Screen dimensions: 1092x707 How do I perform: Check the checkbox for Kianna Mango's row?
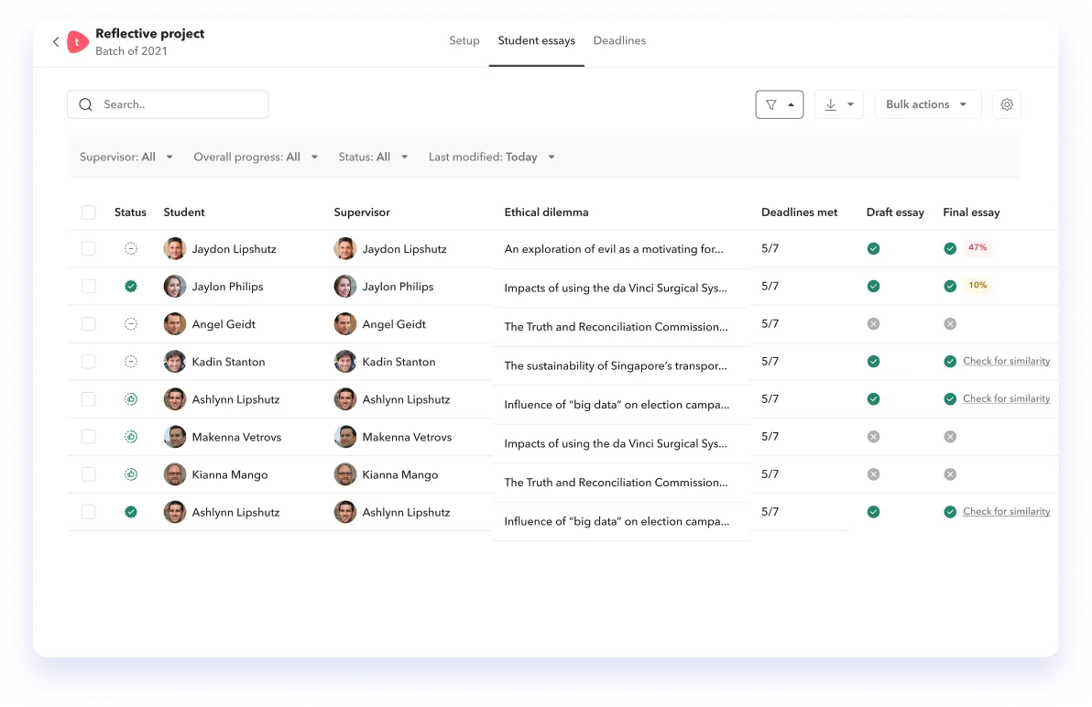coord(88,474)
